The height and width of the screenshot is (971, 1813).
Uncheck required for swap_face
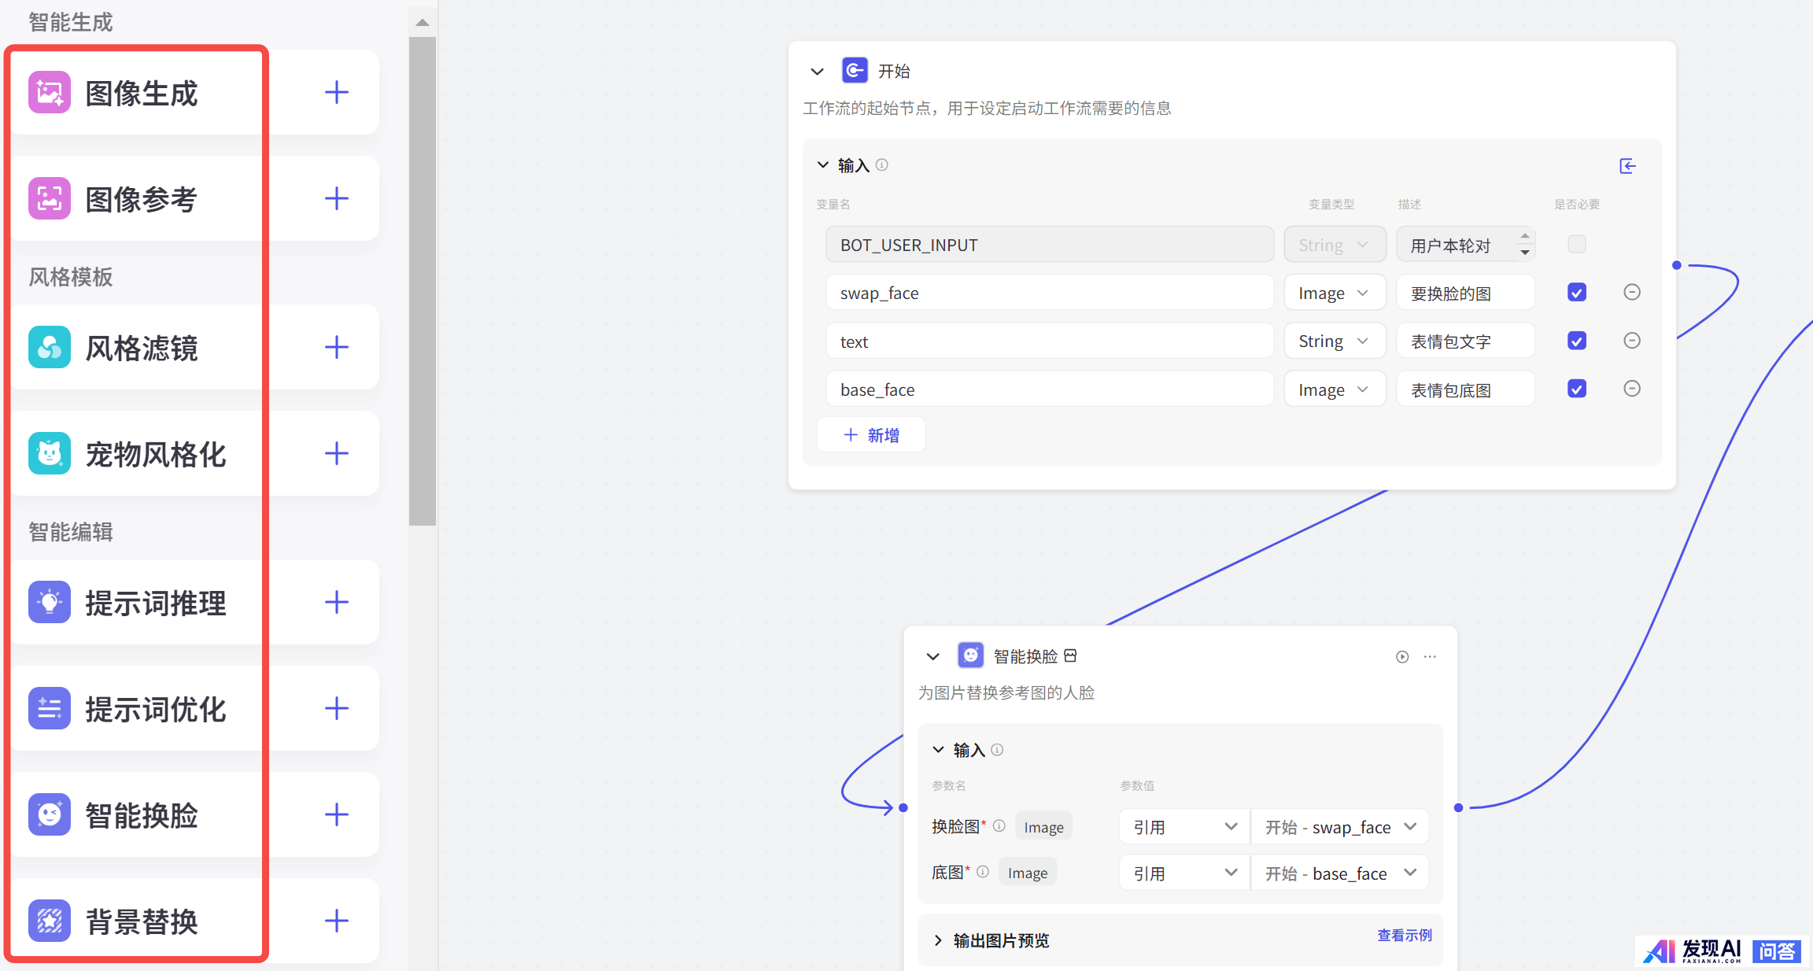pyautogui.click(x=1576, y=293)
